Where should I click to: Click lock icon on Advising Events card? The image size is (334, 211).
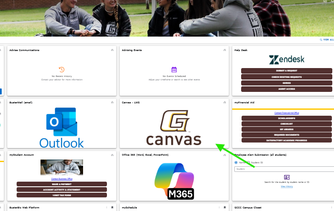coord(225,50)
